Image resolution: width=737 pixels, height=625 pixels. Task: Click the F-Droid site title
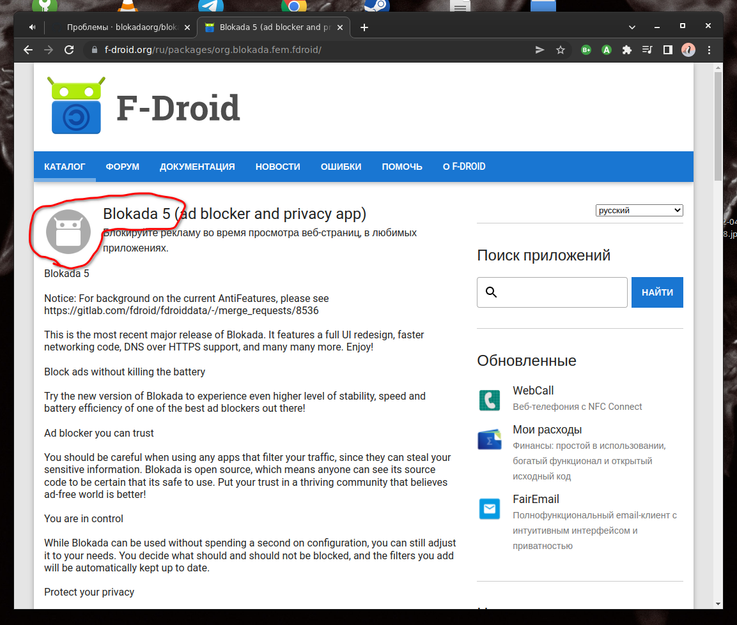click(178, 108)
